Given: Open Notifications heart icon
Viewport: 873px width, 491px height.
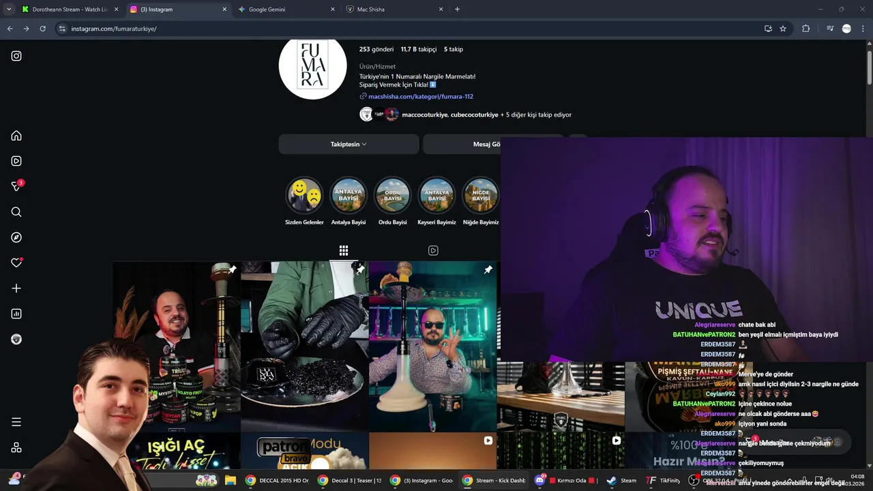Looking at the screenshot, I should click(16, 263).
